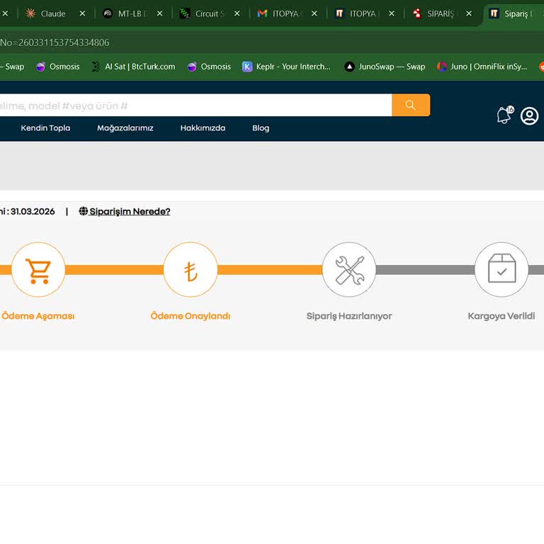Click the Siparişim Nerede? link

pyautogui.click(x=130, y=212)
